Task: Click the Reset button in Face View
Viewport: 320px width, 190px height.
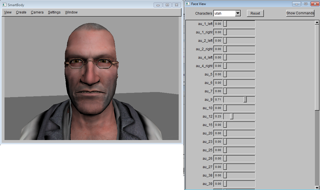Action: (x=255, y=13)
